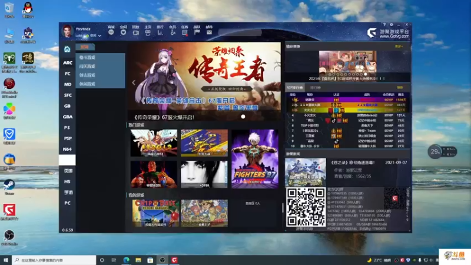
Task: Select the PS platform in sidebar
Action: pos(67,128)
